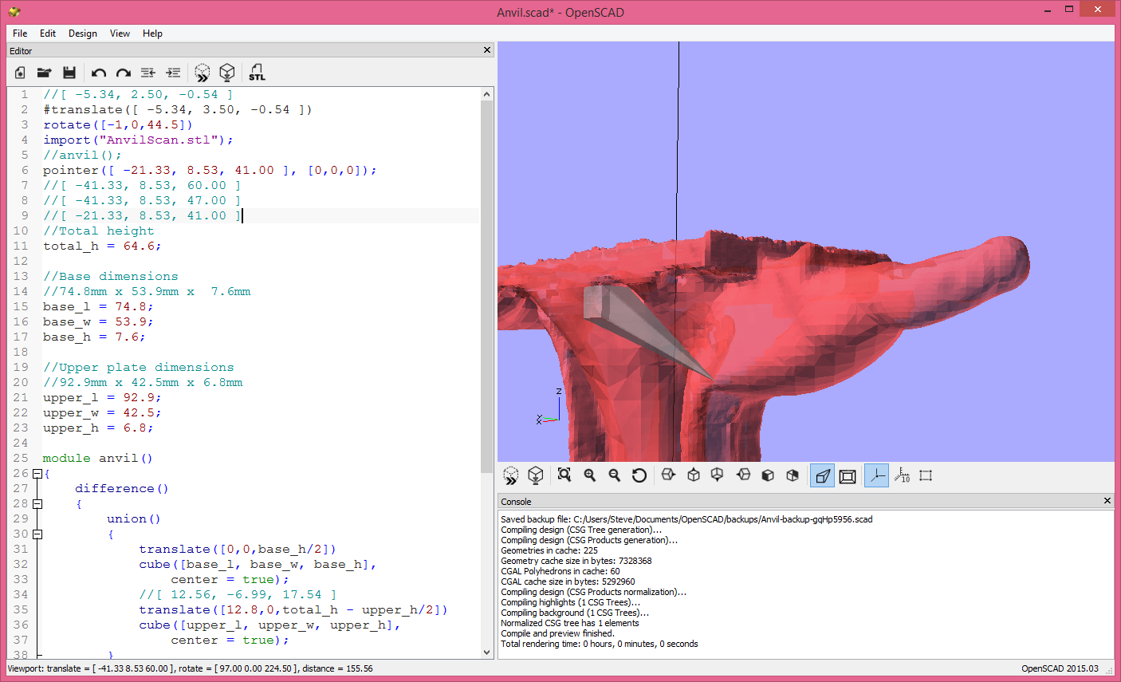Click the Zoom Out magnifier icon
Image resolution: width=1121 pixels, height=682 pixels.
pos(615,475)
